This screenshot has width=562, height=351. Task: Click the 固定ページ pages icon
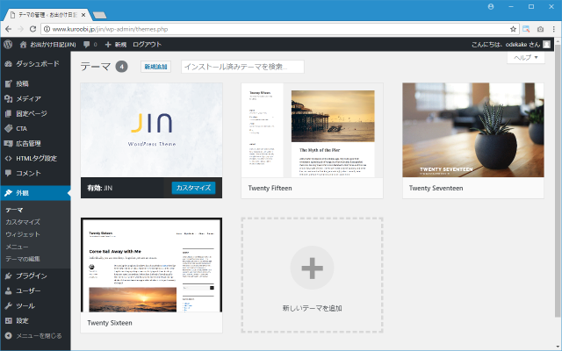tap(8, 114)
